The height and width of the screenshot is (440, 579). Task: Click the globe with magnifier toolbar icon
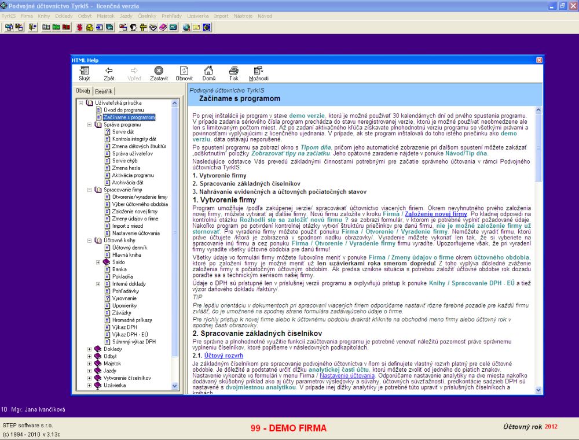tap(186, 27)
